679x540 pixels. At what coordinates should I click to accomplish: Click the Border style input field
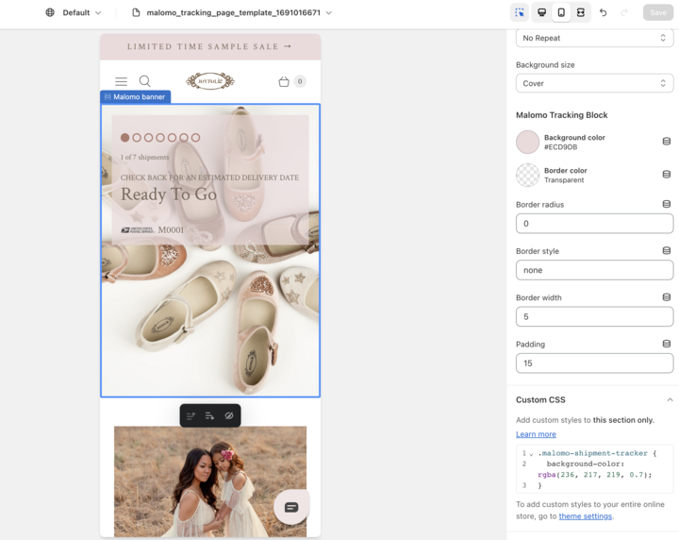coord(594,270)
